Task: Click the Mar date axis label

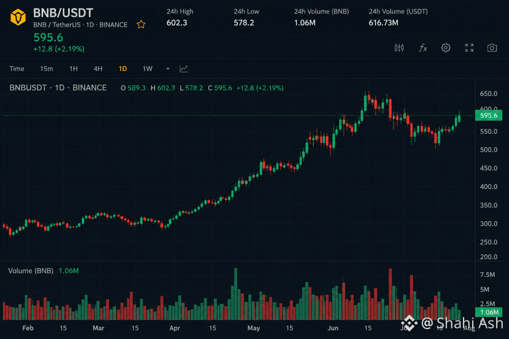Action: [98, 328]
